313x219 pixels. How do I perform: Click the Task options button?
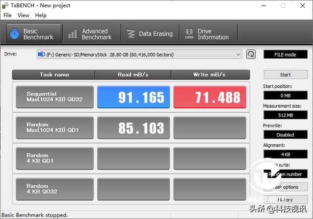tap(286, 187)
